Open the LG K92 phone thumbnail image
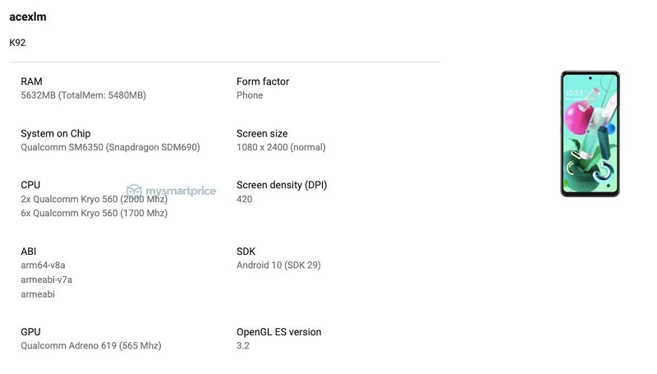The height and width of the screenshot is (374, 657). (590, 134)
